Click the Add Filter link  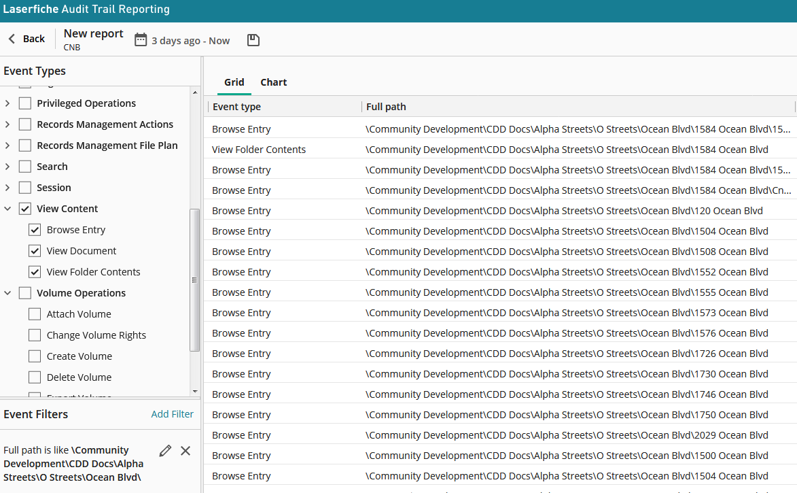[172, 414]
